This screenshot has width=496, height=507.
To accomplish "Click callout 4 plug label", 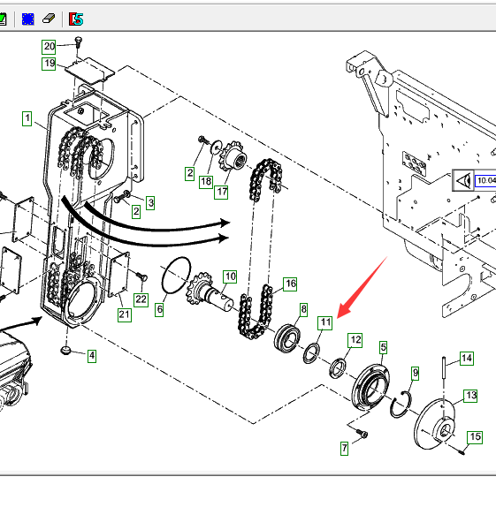I will (x=92, y=356).
